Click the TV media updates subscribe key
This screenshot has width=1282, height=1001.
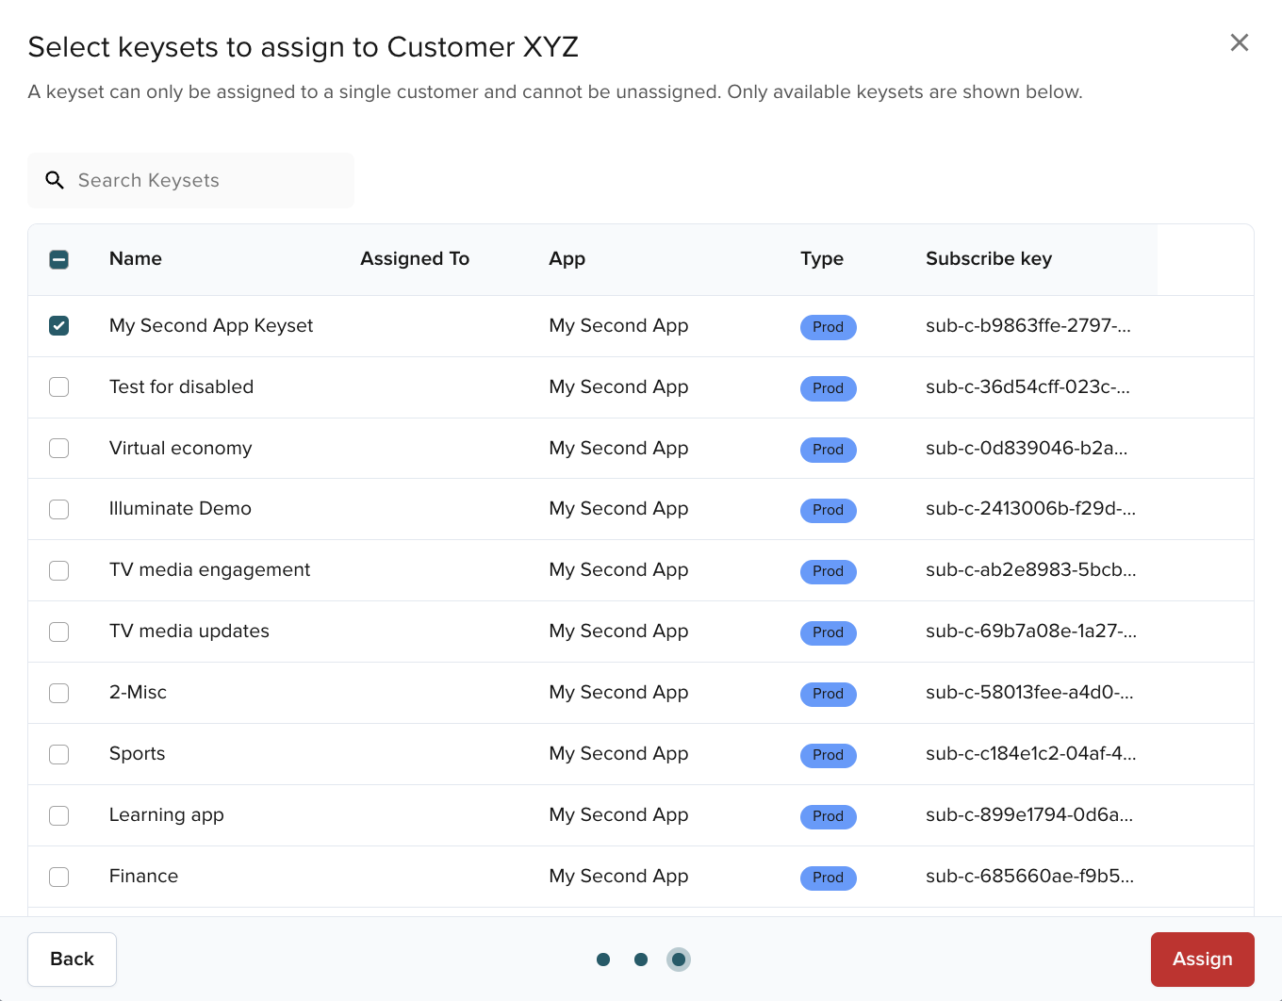pos(1030,632)
